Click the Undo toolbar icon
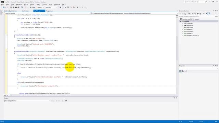 click(22, 8)
